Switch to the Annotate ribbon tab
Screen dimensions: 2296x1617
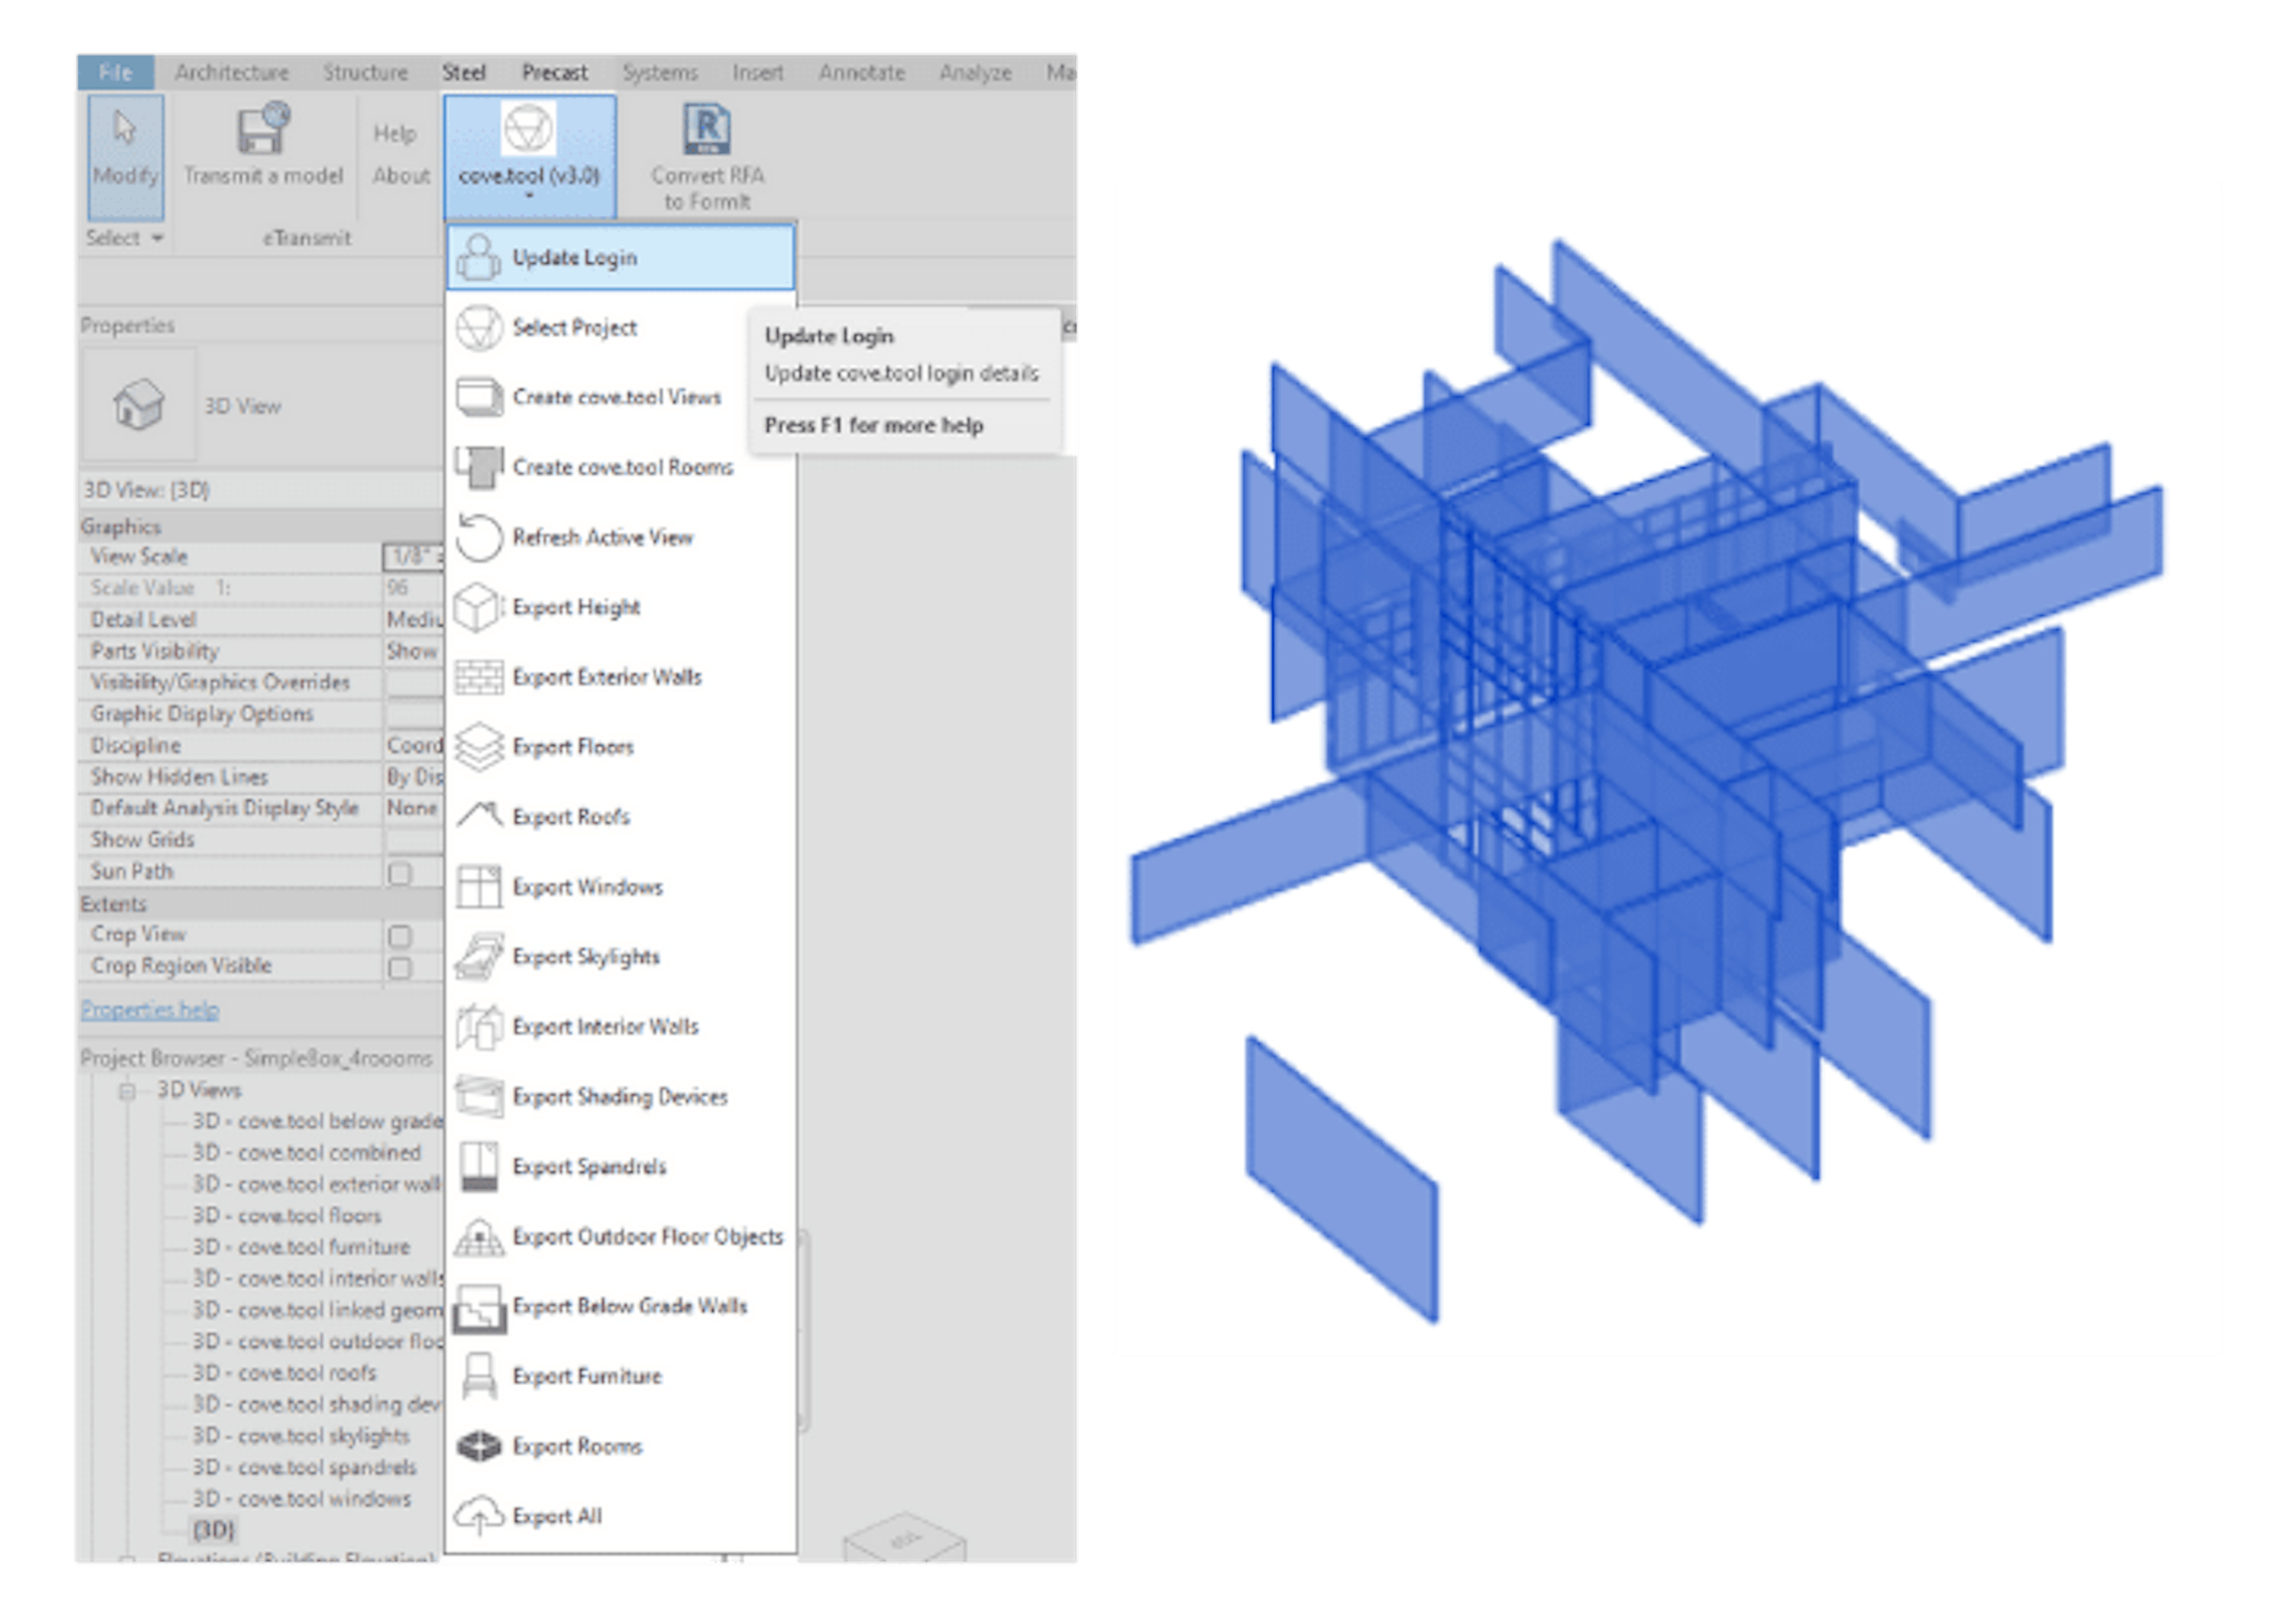(862, 72)
